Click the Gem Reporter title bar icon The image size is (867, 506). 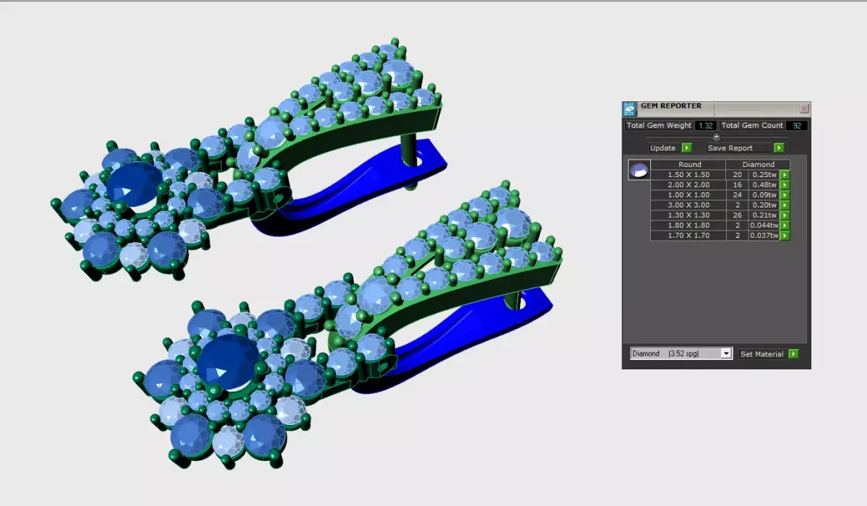pyautogui.click(x=629, y=108)
